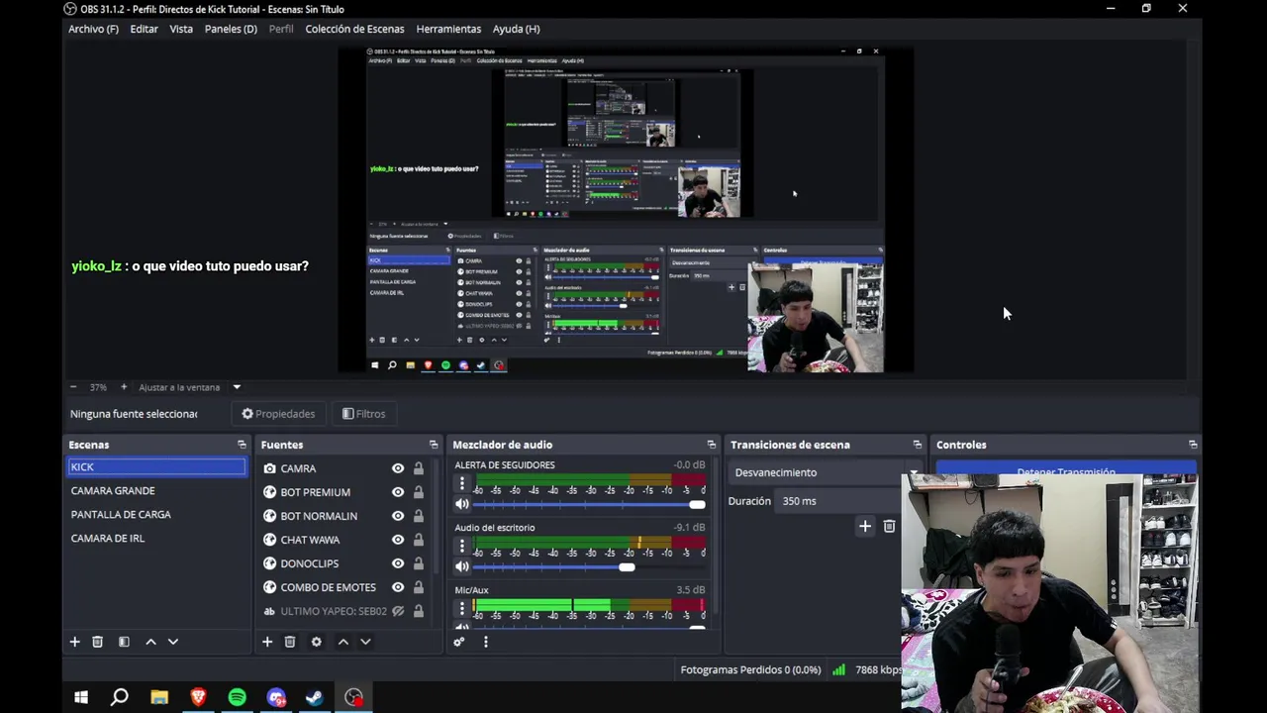This screenshot has height=713, width=1267.
Task: Mute the Audio del escritorio channel
Action: (461, 566)
